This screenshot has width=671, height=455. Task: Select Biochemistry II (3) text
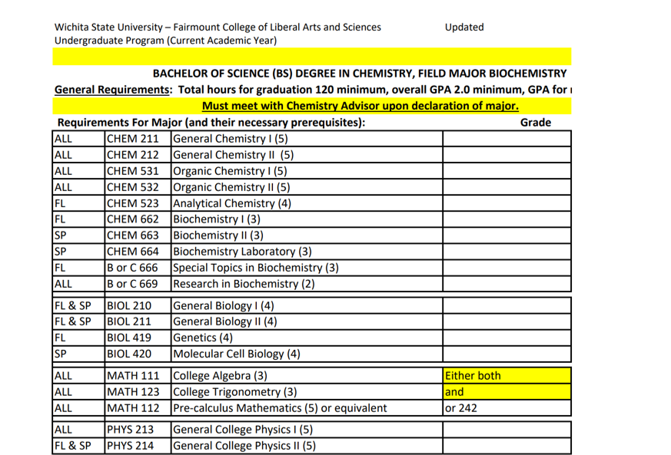218,236
